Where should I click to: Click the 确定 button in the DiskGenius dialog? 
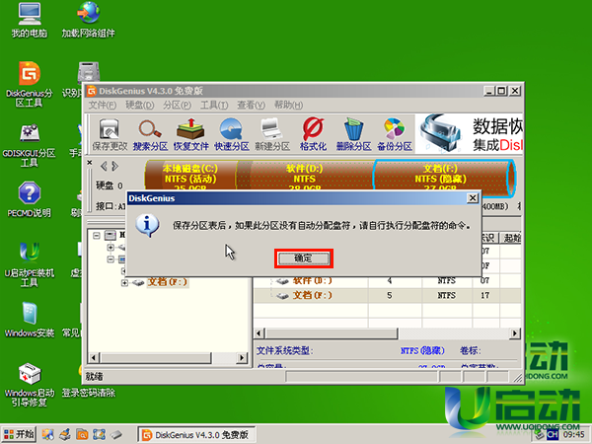(304, 259)
